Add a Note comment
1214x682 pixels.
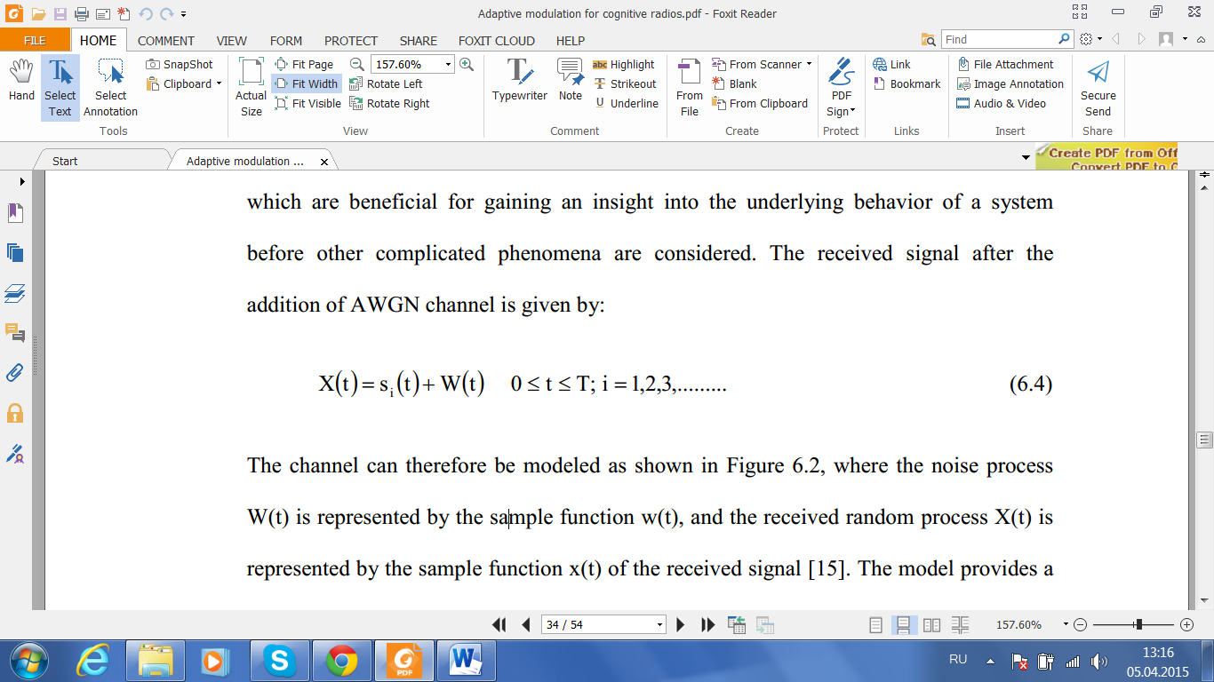(571, 80)
